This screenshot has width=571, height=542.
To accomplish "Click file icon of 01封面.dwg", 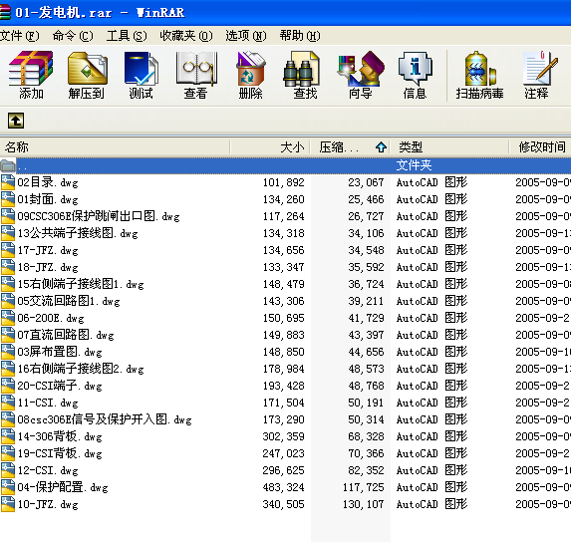I will pos(8,199).
